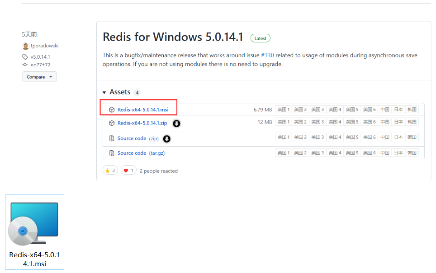Click the file icon for Source code (tar.gz)
Screen dimensions: 436x273
click(112, 153)
